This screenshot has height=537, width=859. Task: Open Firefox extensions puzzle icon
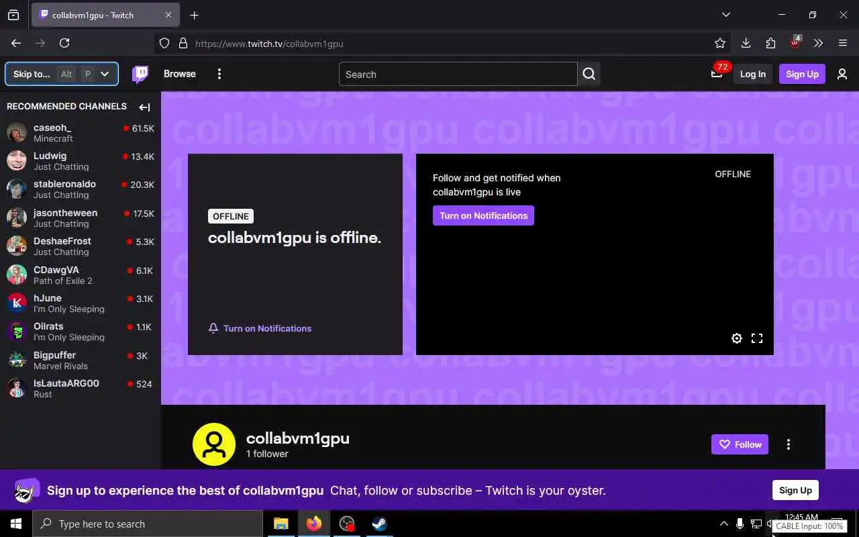[x=770, y=43]
